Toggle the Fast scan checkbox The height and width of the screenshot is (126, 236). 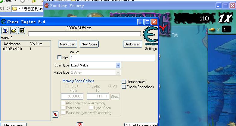point(63,108)
